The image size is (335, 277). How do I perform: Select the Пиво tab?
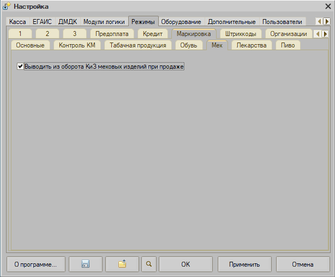[x=288, y=45]
